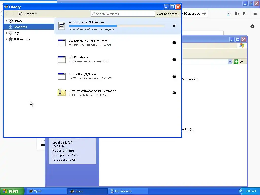Click the PaintDotNet_3_36.exe file icon
260x195 pixels.
[62, 76]
